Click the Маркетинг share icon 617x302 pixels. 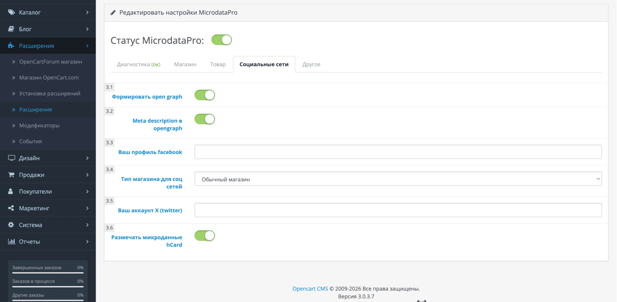pyautogui.click(x=11, y=208)
